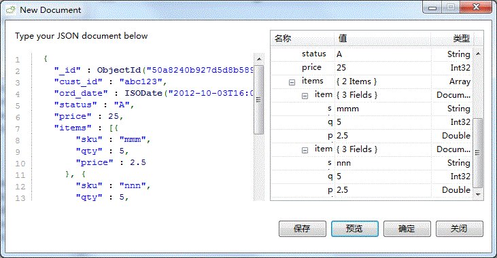Screen dimensions: 497x258
Task: Click the JSON editor vertical scrollbar thumb
Action: tap(259, 99)
